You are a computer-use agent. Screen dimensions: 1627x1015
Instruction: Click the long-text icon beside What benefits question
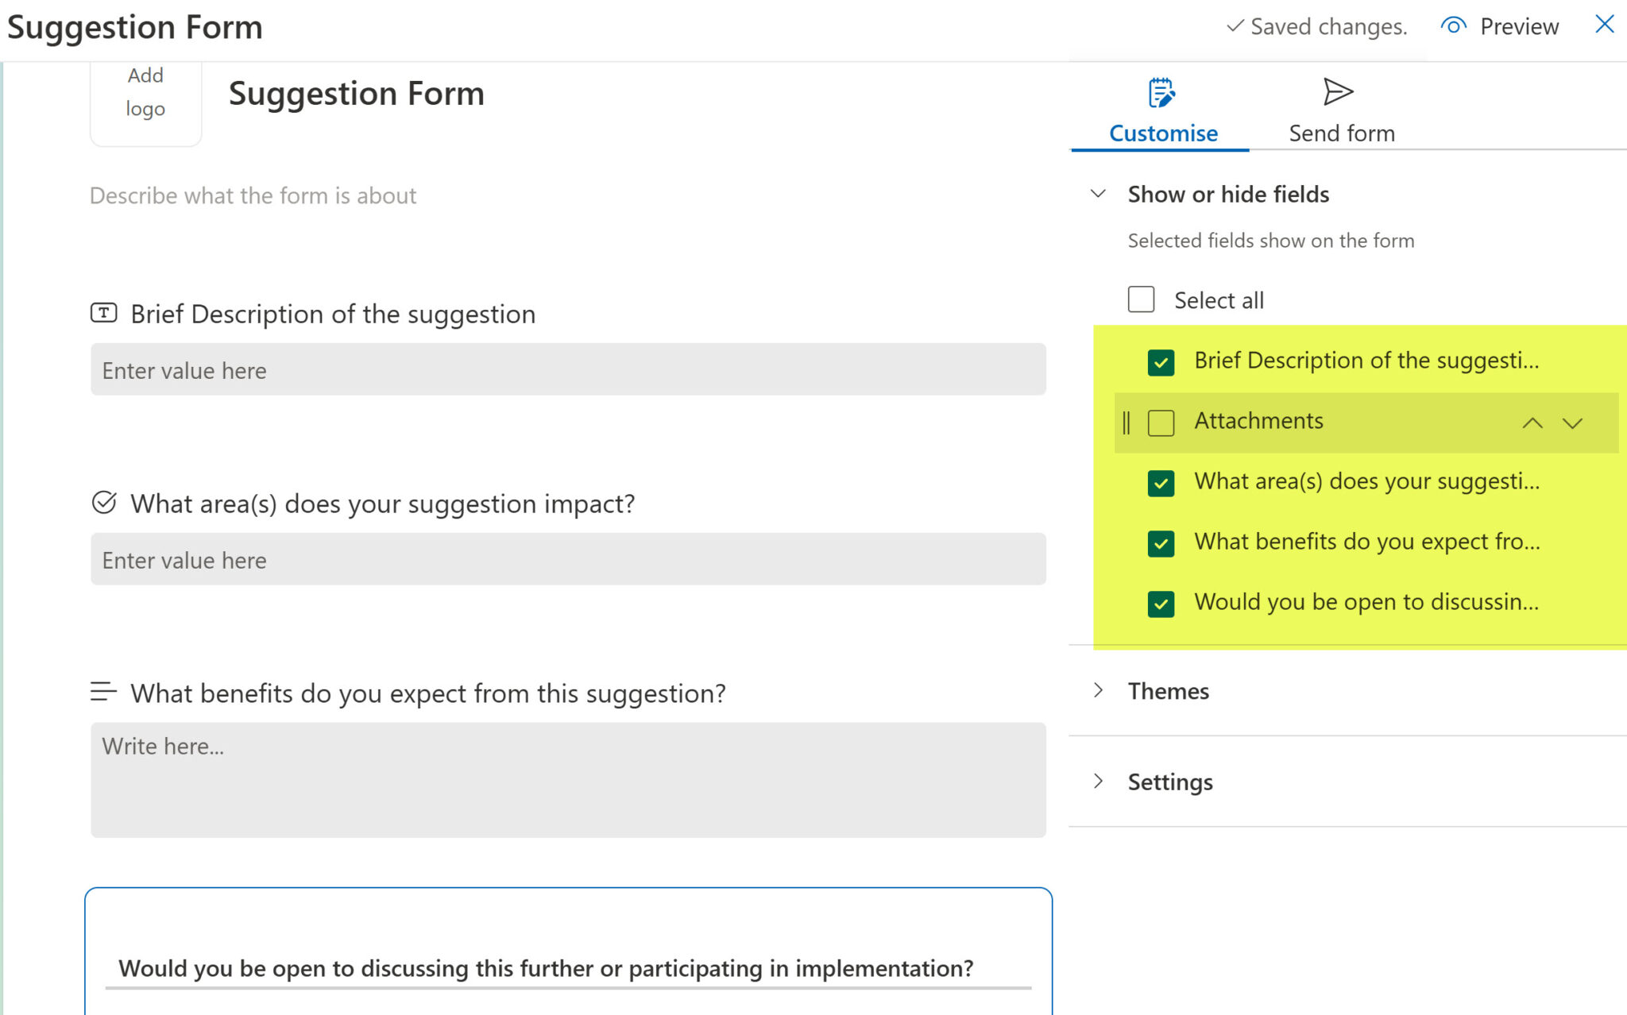[x=103, y=691]
